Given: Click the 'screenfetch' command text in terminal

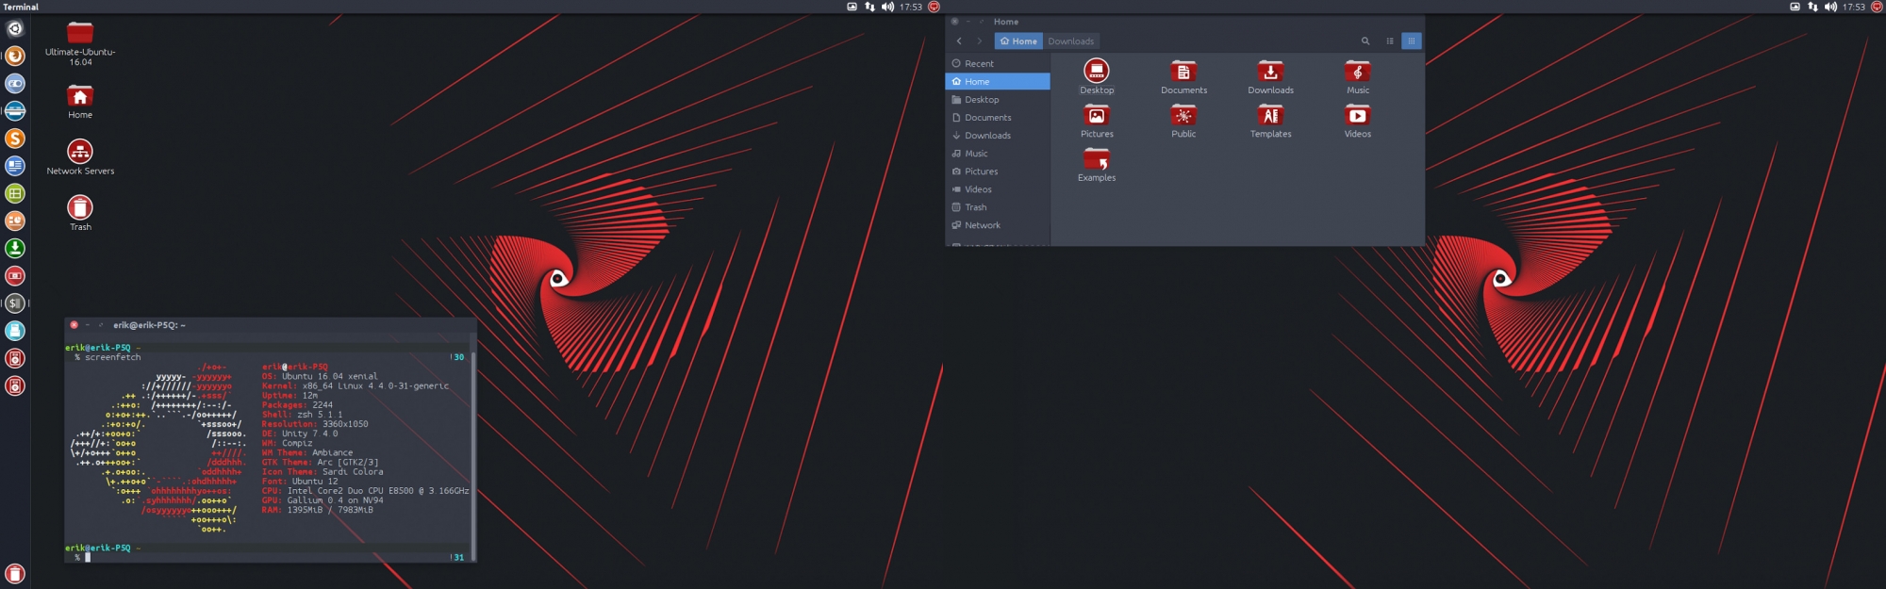Looking at the screenshot, I should click(112, 357).
